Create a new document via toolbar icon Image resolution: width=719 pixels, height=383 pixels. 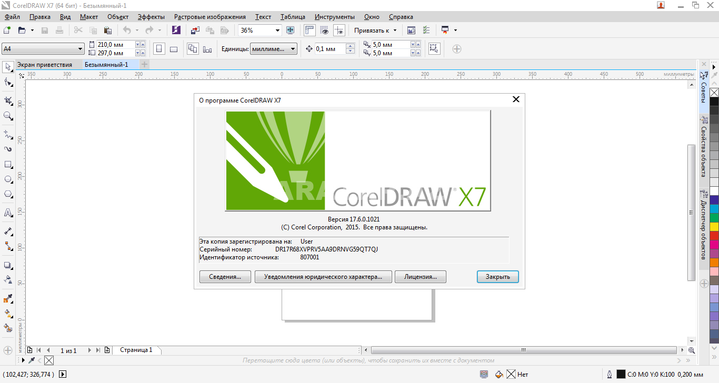(x=7, y=30)
